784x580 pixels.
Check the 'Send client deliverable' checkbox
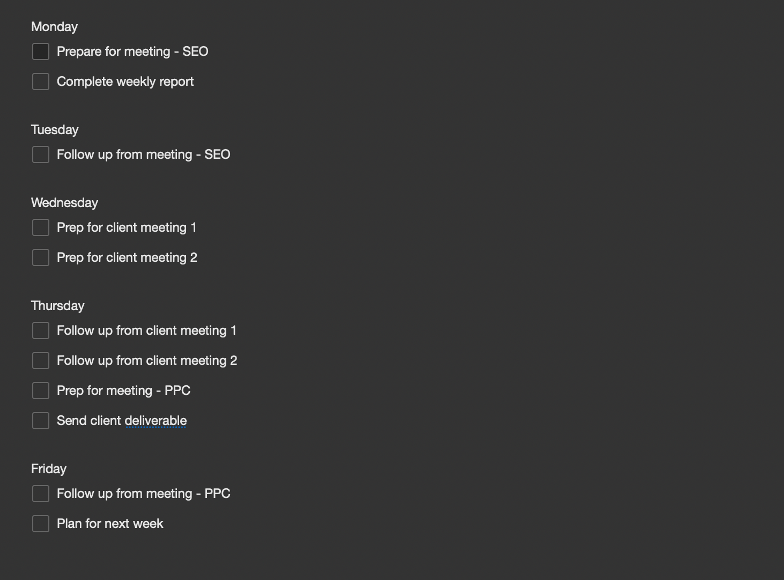coord(41,421)
